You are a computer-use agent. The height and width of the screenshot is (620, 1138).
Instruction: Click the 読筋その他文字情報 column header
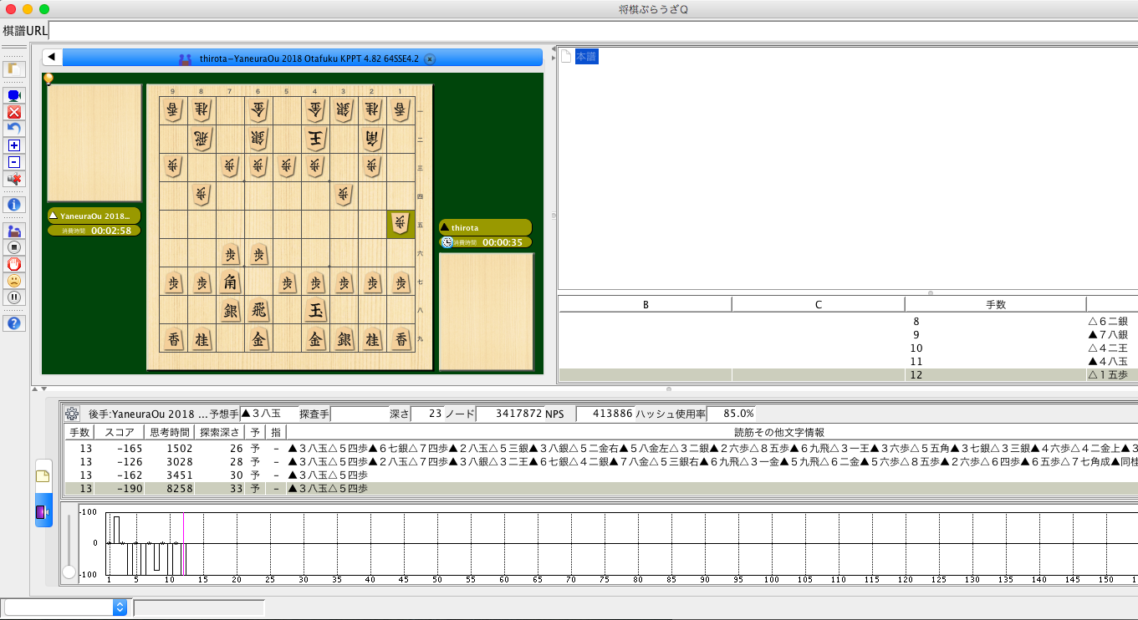point(712,433)
